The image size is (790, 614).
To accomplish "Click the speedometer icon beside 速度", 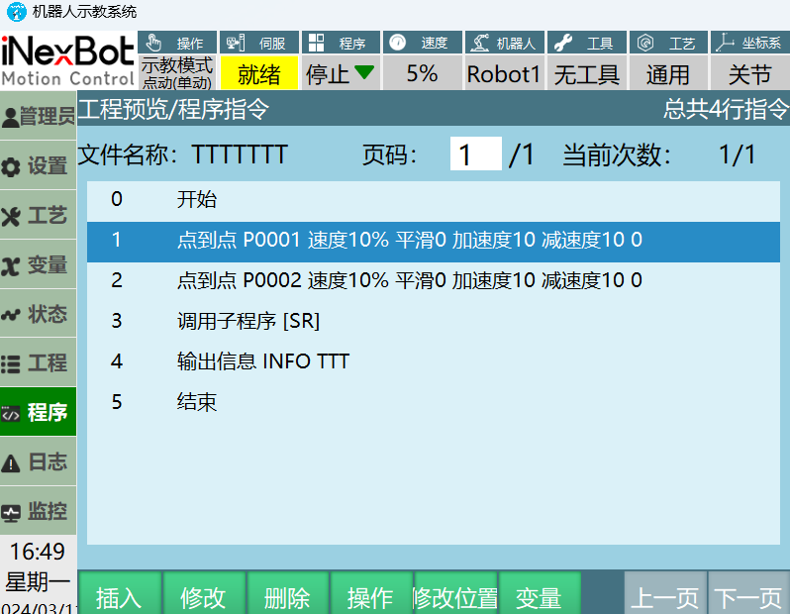I will click(x=397, y=43).
